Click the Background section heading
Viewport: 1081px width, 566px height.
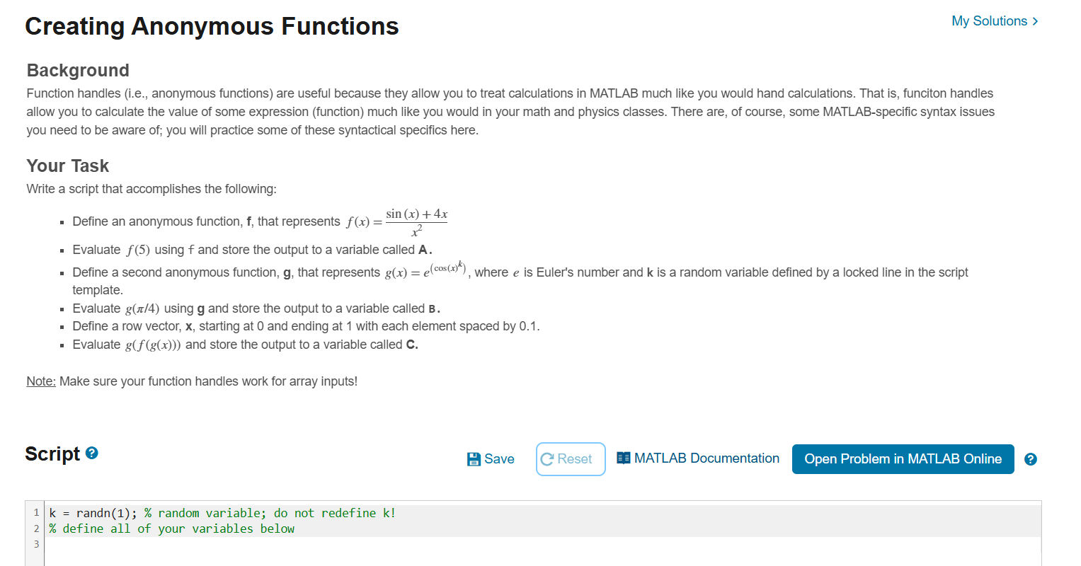[x=77, y=70]
